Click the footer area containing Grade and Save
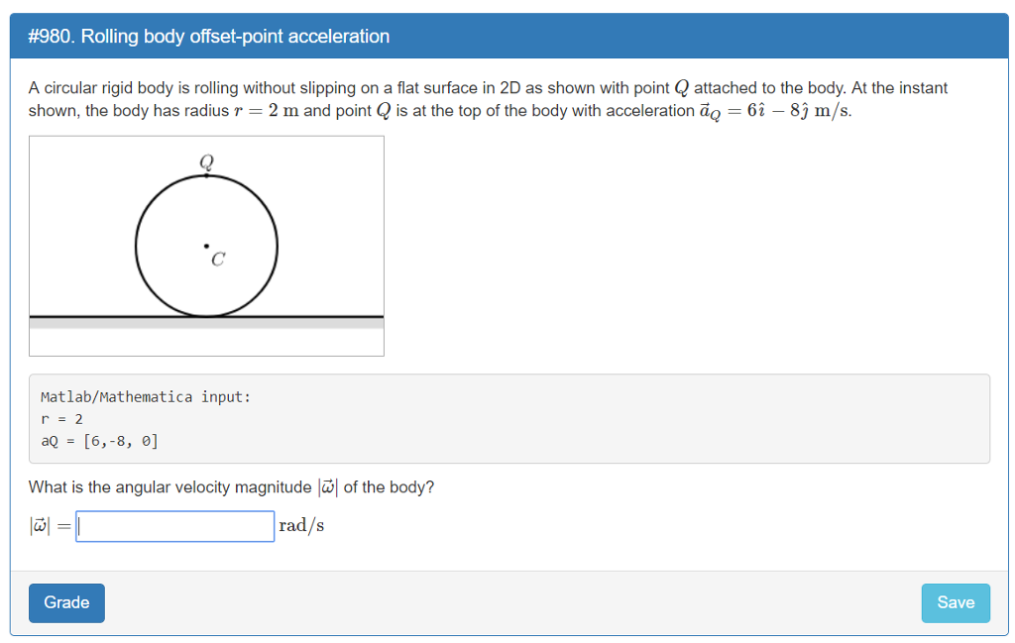Screen dimensions: 1015x643 [507, 602]
